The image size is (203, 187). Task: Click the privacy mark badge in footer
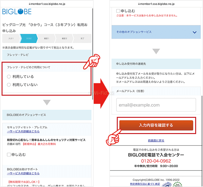167,185
